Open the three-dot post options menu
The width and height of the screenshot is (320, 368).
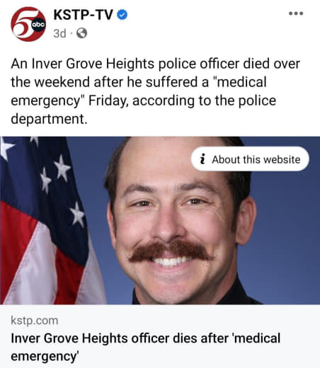point(296,13)
